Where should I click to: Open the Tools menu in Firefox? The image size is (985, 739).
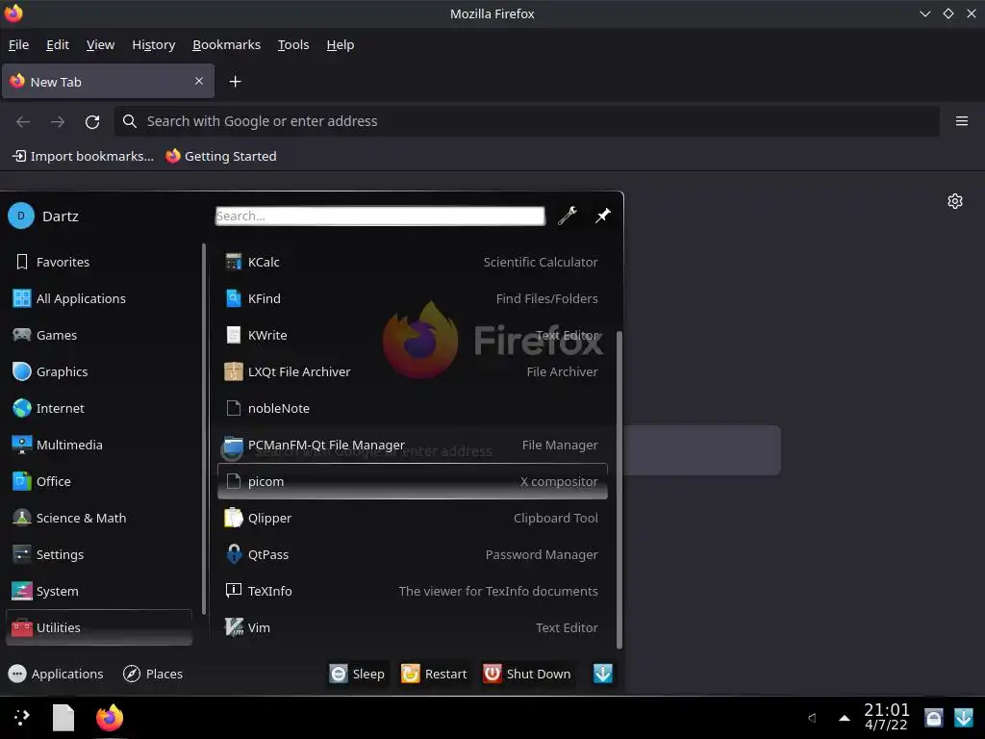pyautogui.click(x=293, y=44)
